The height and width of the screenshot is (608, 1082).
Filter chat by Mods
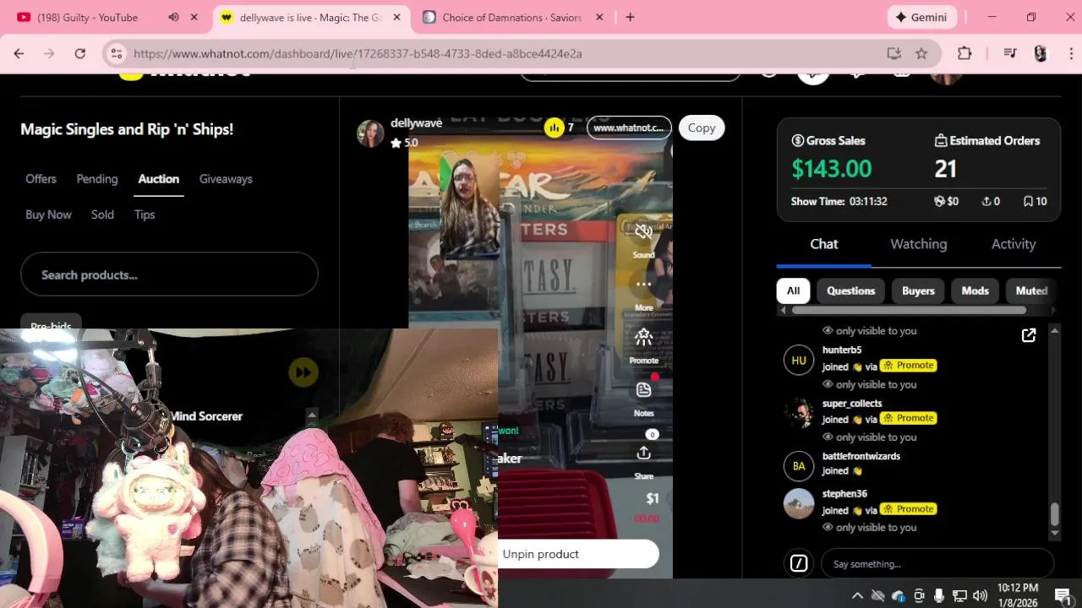(x=975, y=290)
